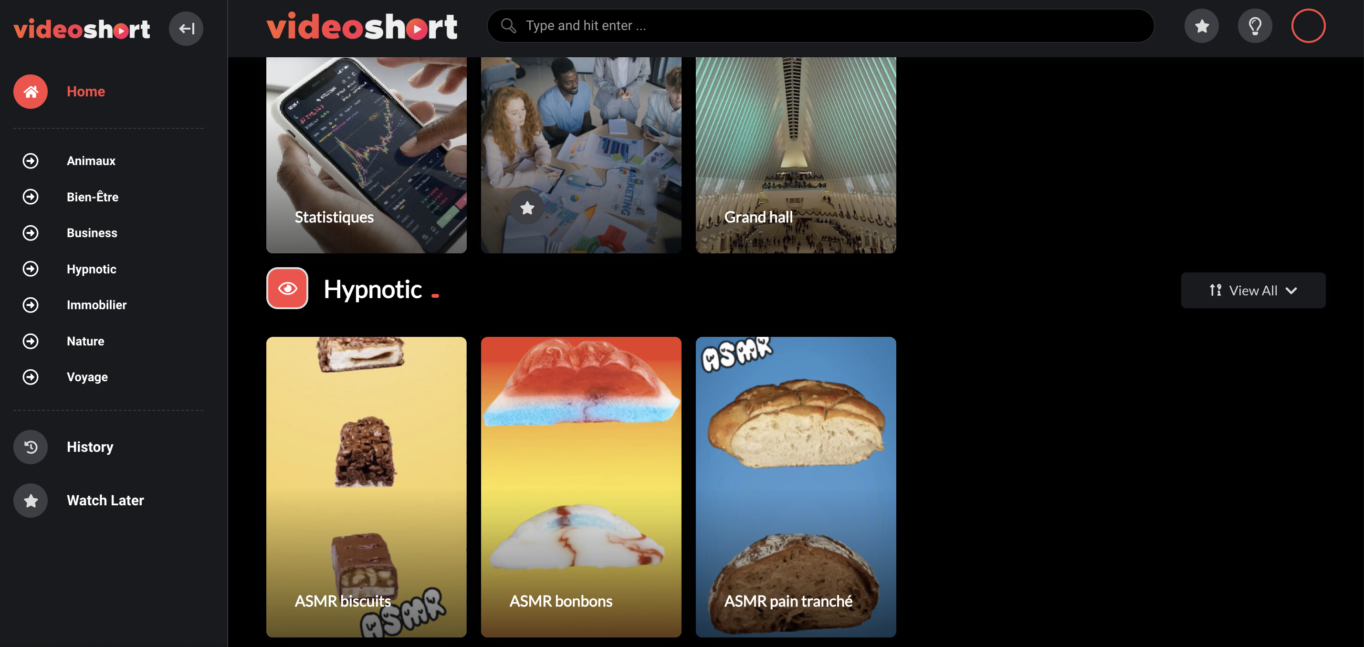
Task: Click the search field in the header
Action: 820,26
